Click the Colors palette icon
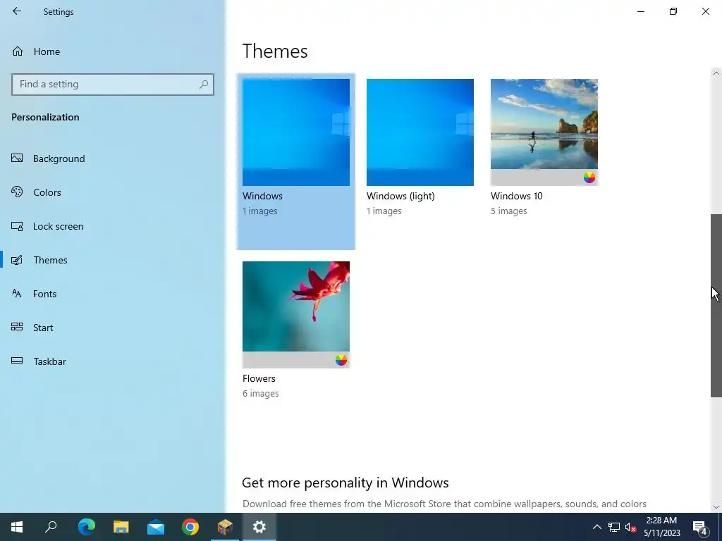 17,192
